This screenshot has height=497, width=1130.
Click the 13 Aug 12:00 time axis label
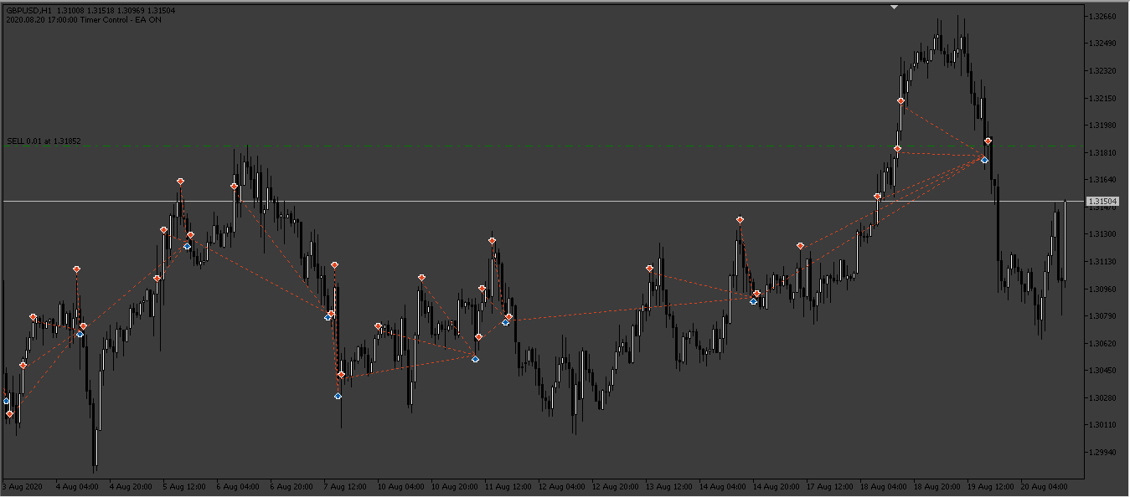[x=668, y=486]
